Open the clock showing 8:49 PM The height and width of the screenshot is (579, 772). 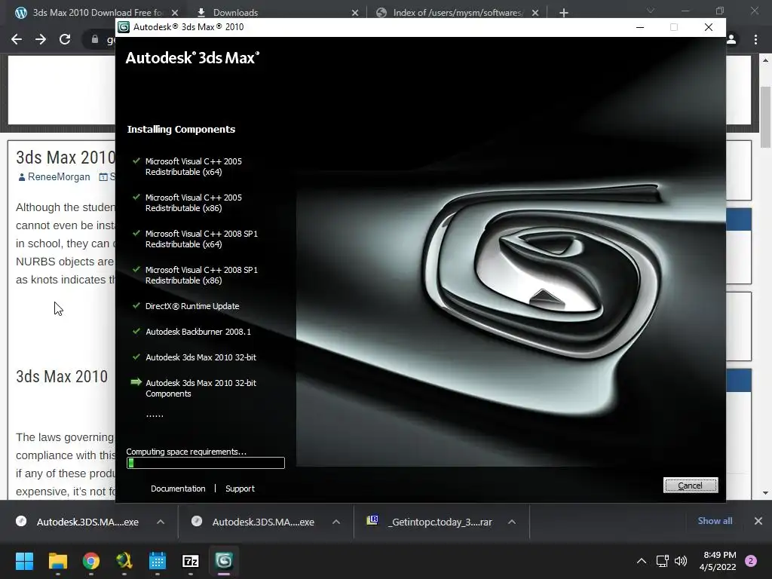(718, 561)
